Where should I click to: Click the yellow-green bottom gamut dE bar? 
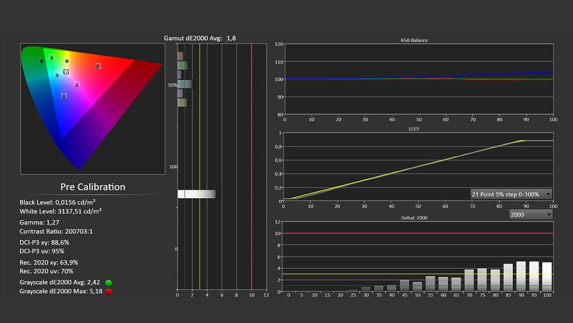[x=182, y=103]
